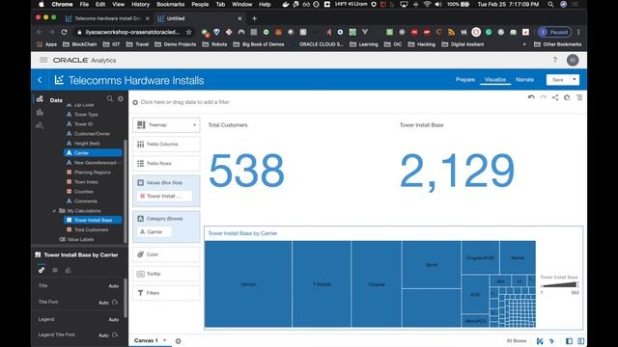
Task: Click the Title Font Auto value
Action: click(103, 303)
